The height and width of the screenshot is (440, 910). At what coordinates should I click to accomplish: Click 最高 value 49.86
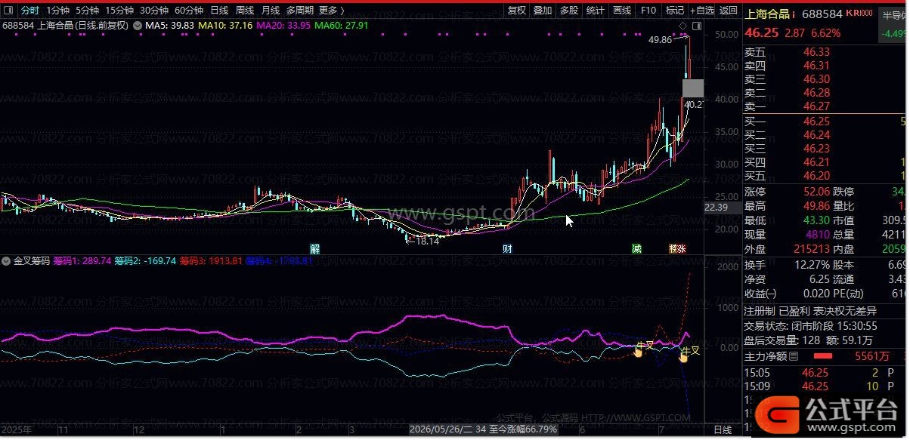(x=816, y=206)
